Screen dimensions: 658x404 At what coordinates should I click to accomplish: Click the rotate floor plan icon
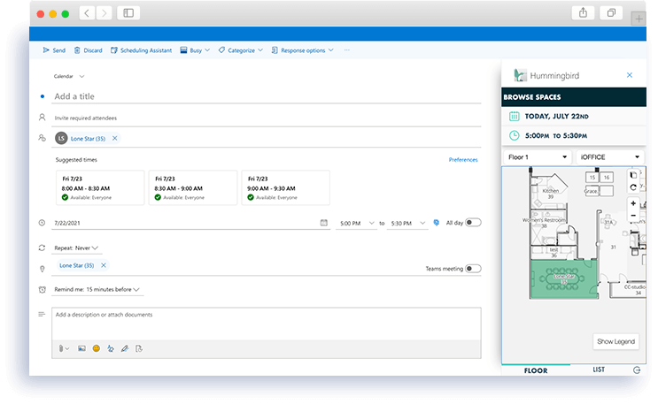(633, 187)
